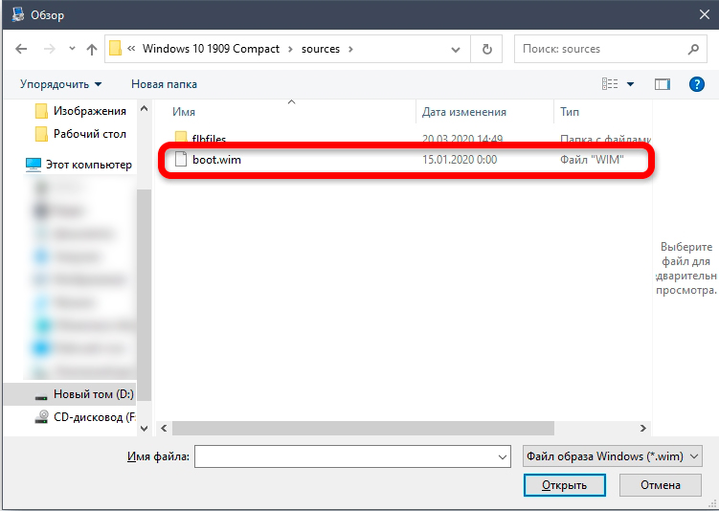This screenshot has height=511, width=719.
Task: Close the Обзор dialog
Action: [x=705, y=14]
